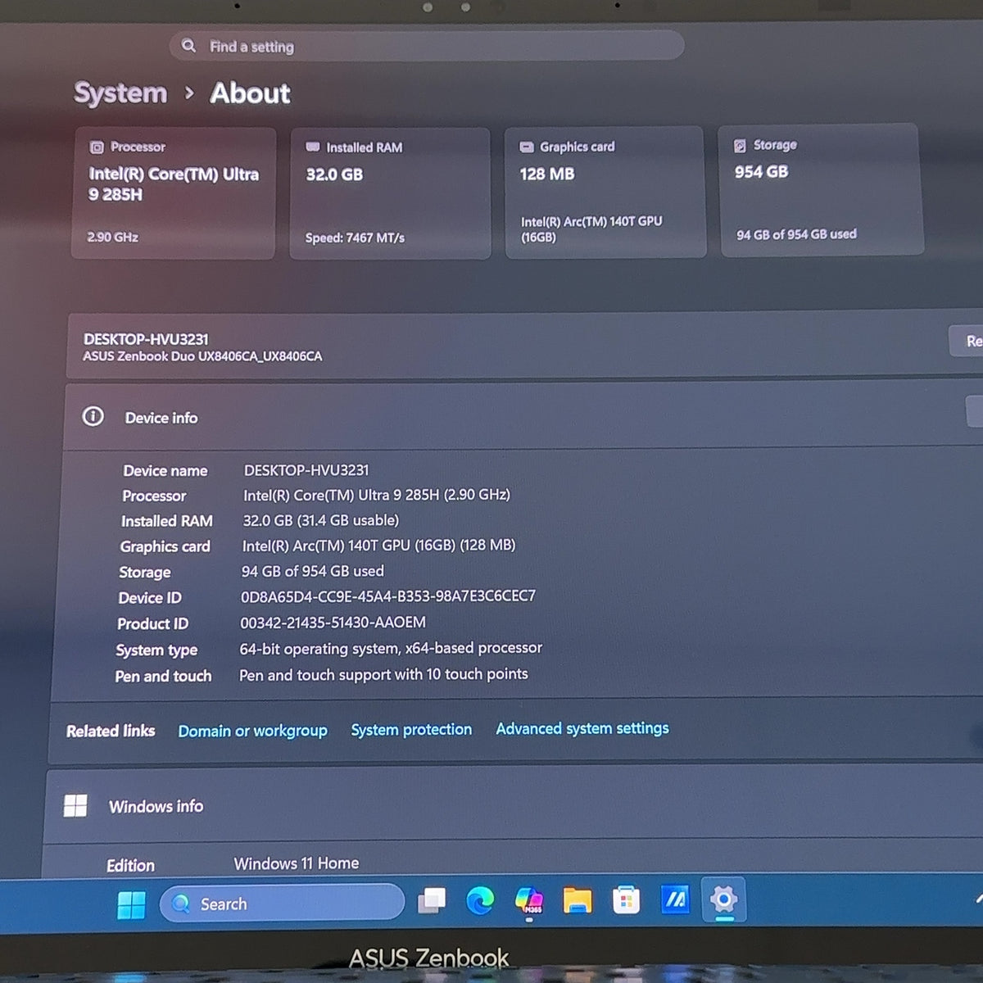Click the taskbar Search box
The width and height of the screenshot is (983, 983).
coord(282,903)
